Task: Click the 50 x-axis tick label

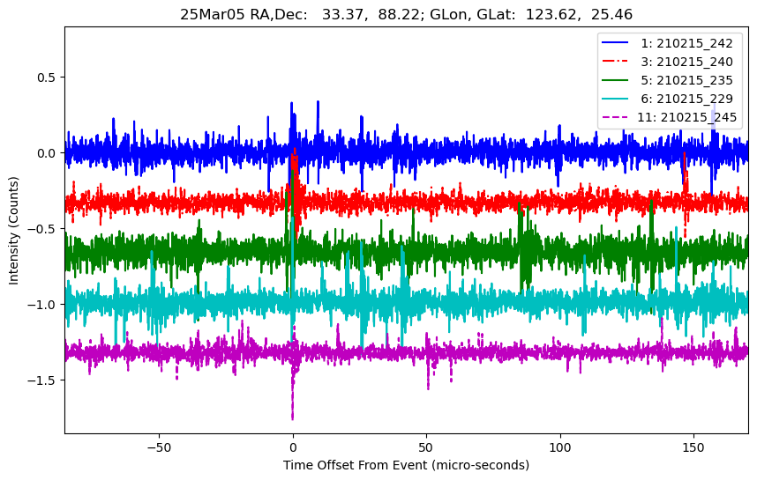Action: pos(426,447)
